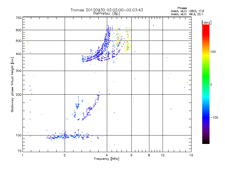Click the y-axis label '200'
This screenshot has width=225, height=169.
(x=19, y=95)
